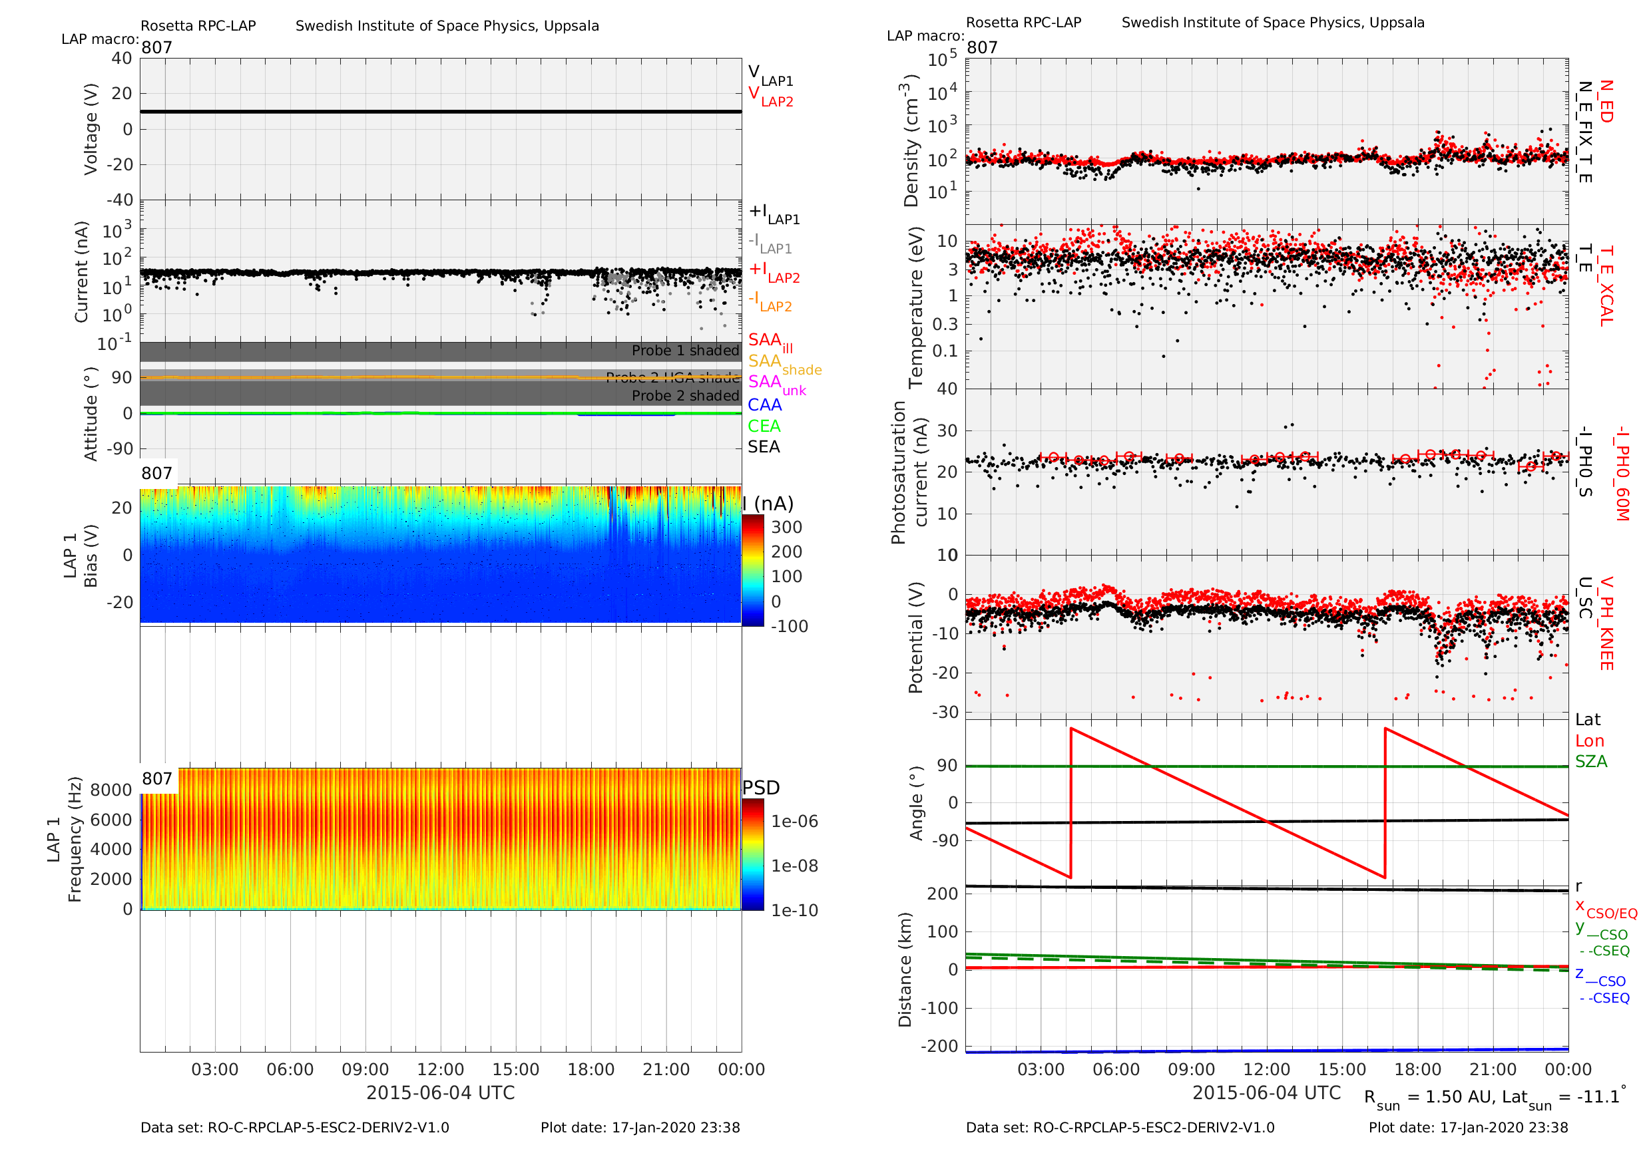
Task: Click the left 'LAP macro:' header label
Action: (x=100, y=39)
